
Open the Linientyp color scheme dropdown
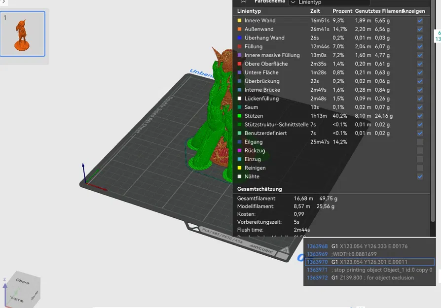tap(330, 2)
